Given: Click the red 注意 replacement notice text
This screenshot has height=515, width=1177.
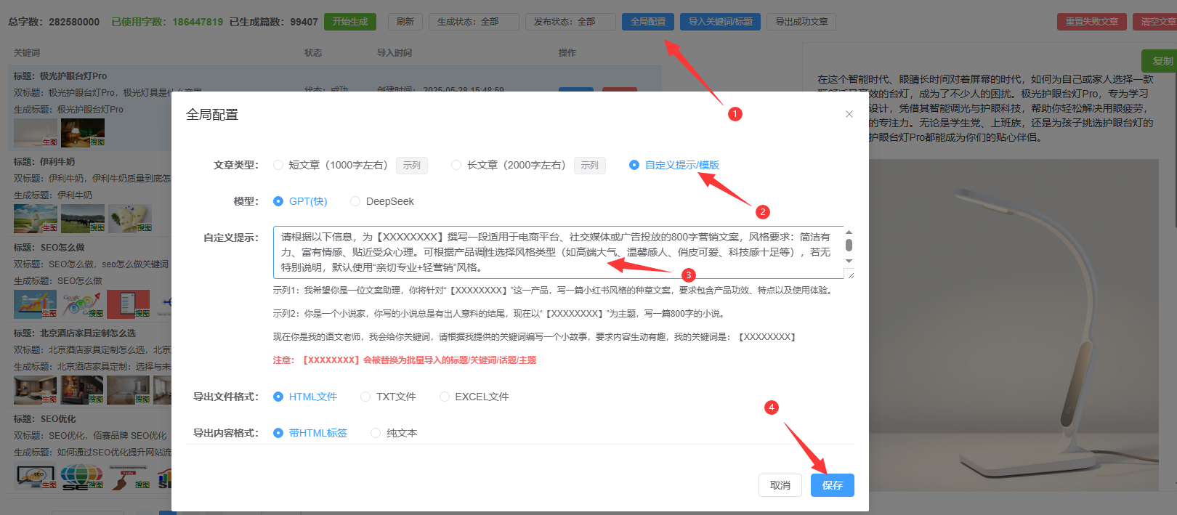Looking at the screenshot, I should tap(405, 360).
